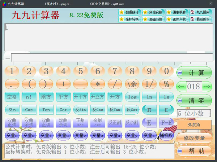Insert the Cos function
The height and width of the screenshot is (162, 217).
coord(29,110)
